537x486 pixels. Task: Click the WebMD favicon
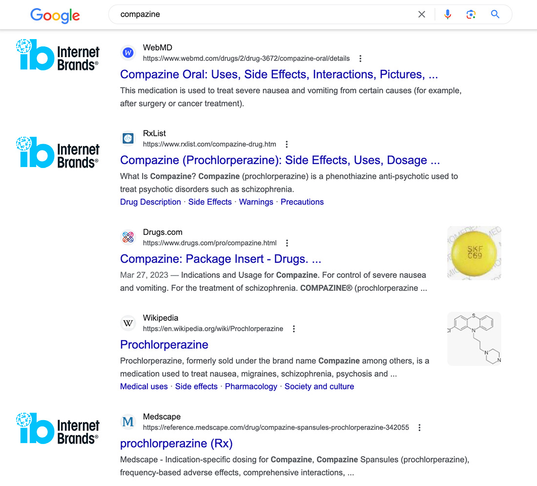click(x=128, y=53)
